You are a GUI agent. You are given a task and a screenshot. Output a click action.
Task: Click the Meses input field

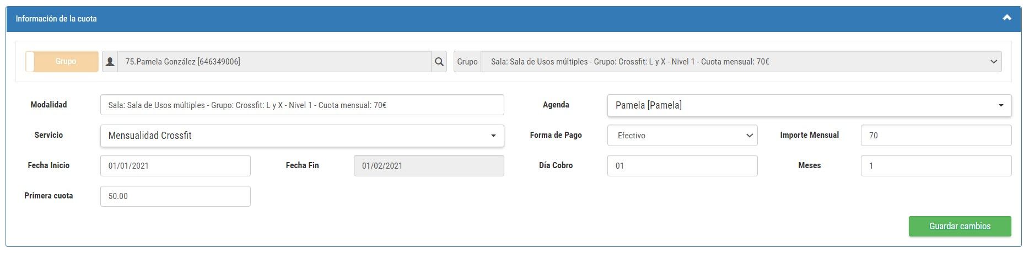pyautogui.click(x=936, y=166)
